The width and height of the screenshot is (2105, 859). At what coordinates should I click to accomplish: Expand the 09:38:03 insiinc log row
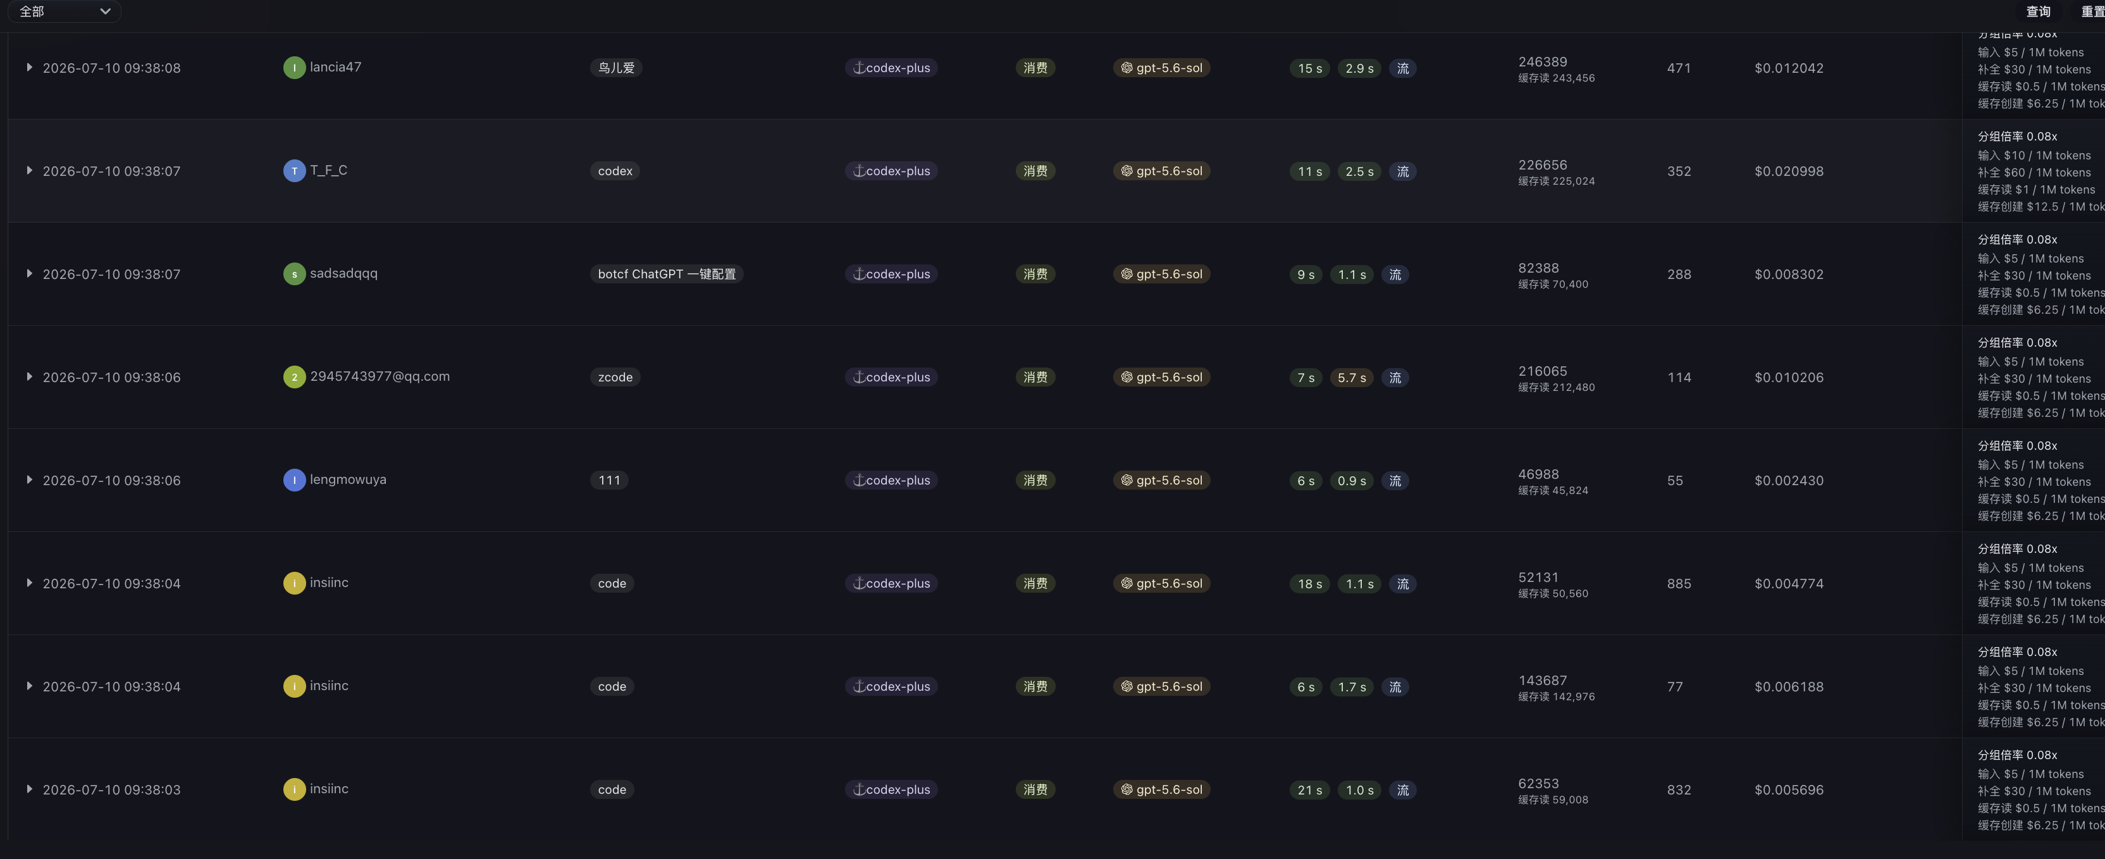30,789
